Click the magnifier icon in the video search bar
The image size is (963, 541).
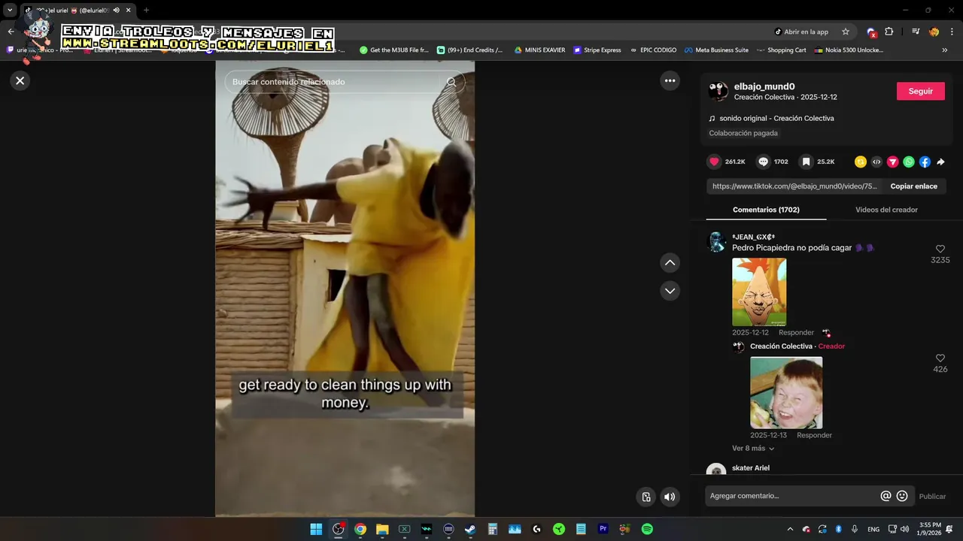(451, 82)
